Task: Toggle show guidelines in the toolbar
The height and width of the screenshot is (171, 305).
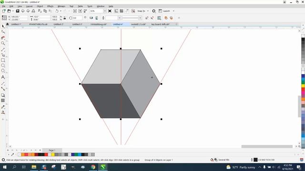Action: pos(127,11)
